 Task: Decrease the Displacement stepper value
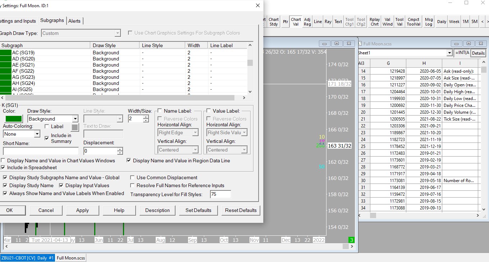tap(120, 153)
